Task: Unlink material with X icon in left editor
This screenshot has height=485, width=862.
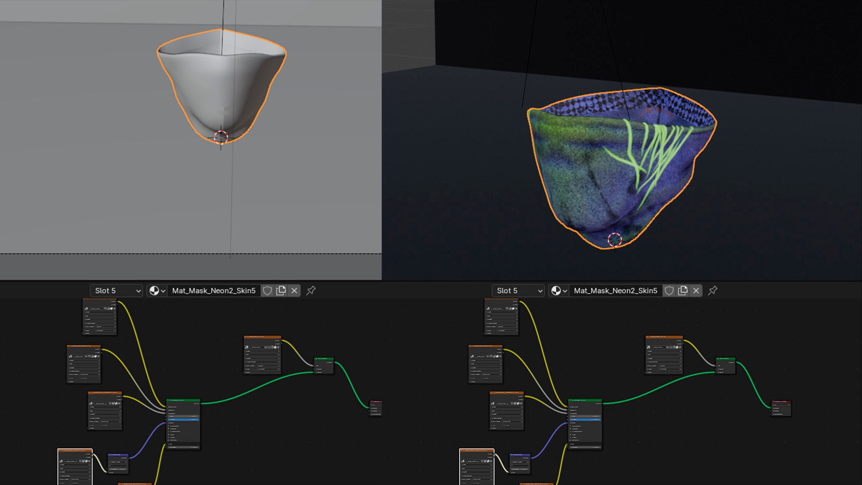Action: pyautogui.click(x=294, y=291)
